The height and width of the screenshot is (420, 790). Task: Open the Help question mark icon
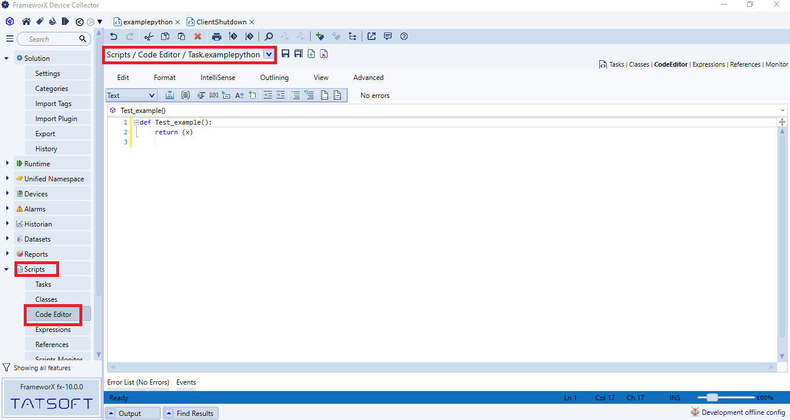click(x=404, y=36)
